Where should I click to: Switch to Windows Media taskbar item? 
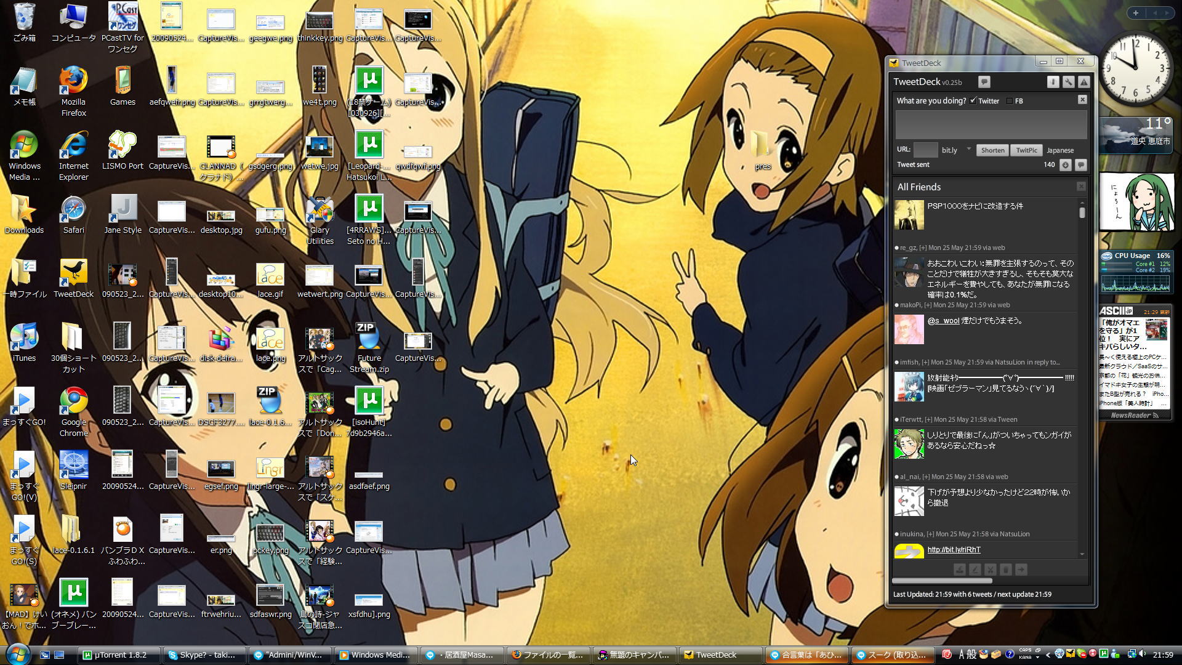pyautogui.click(x=375, y=655)
